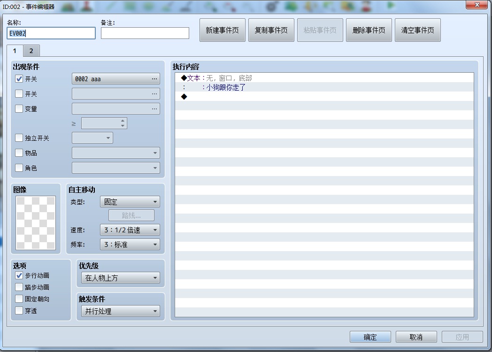The width and height of the screenshot is (492, 352).
Task: Open the 优先级 dropdown 在人物上方
Action: tap(121, 278)
